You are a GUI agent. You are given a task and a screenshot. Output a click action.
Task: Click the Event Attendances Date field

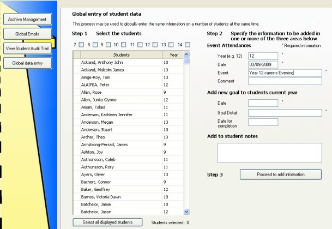[263, 65]
